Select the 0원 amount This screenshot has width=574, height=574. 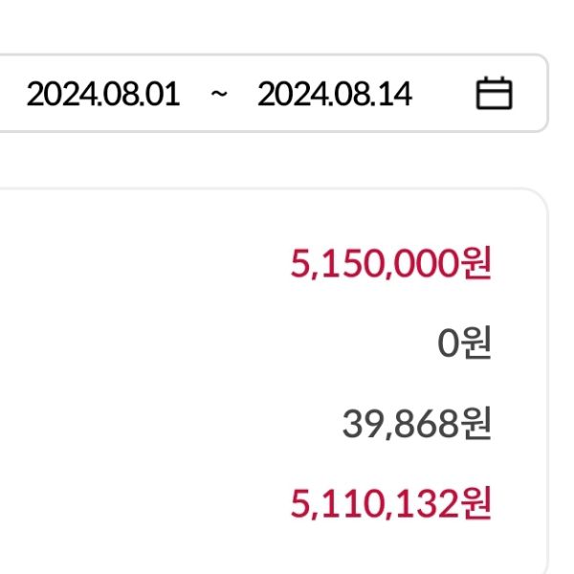464,343
